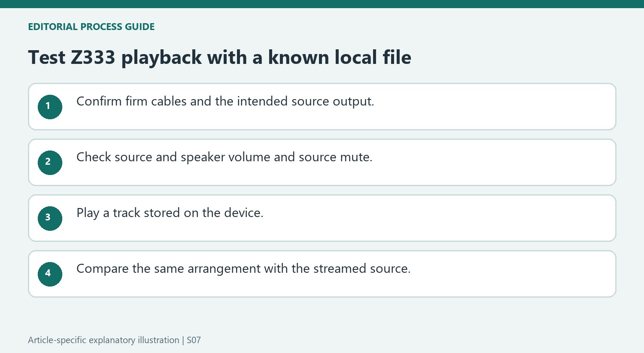This screenshot has height=353, width=644.
Task: Select text 'Check source and speaker volume and source mute.'
Action: click(x=225, y=157)
